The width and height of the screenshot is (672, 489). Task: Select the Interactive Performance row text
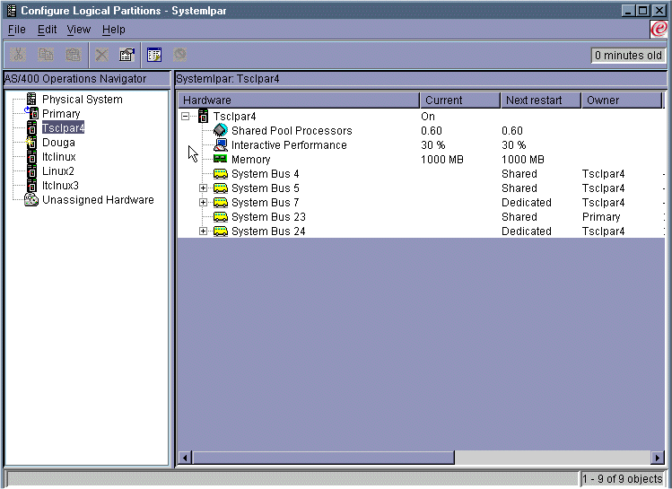point(289,144)
